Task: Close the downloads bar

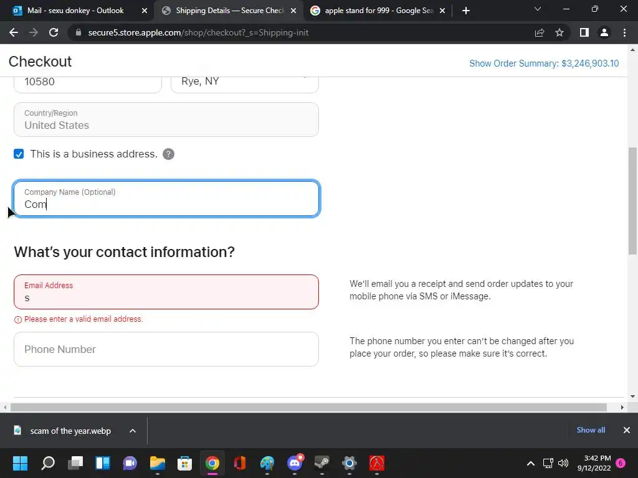Action: [627, 430]
